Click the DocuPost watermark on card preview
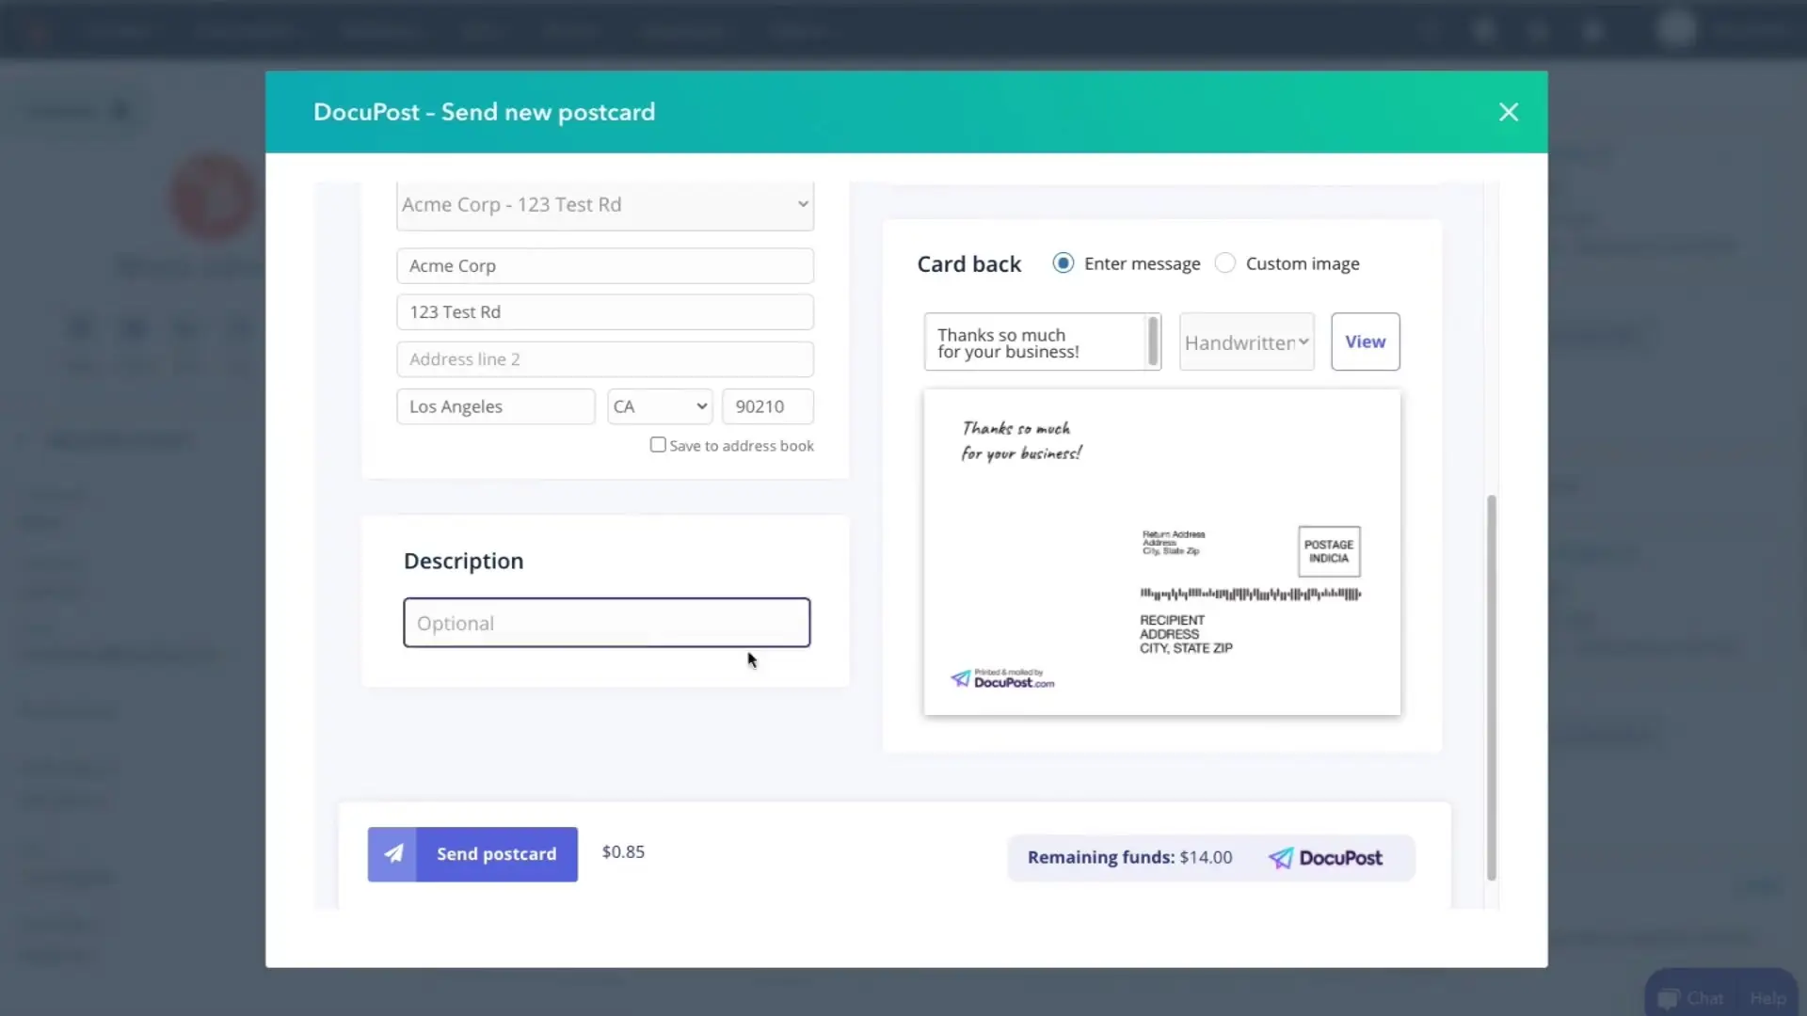 [1002, 677]
